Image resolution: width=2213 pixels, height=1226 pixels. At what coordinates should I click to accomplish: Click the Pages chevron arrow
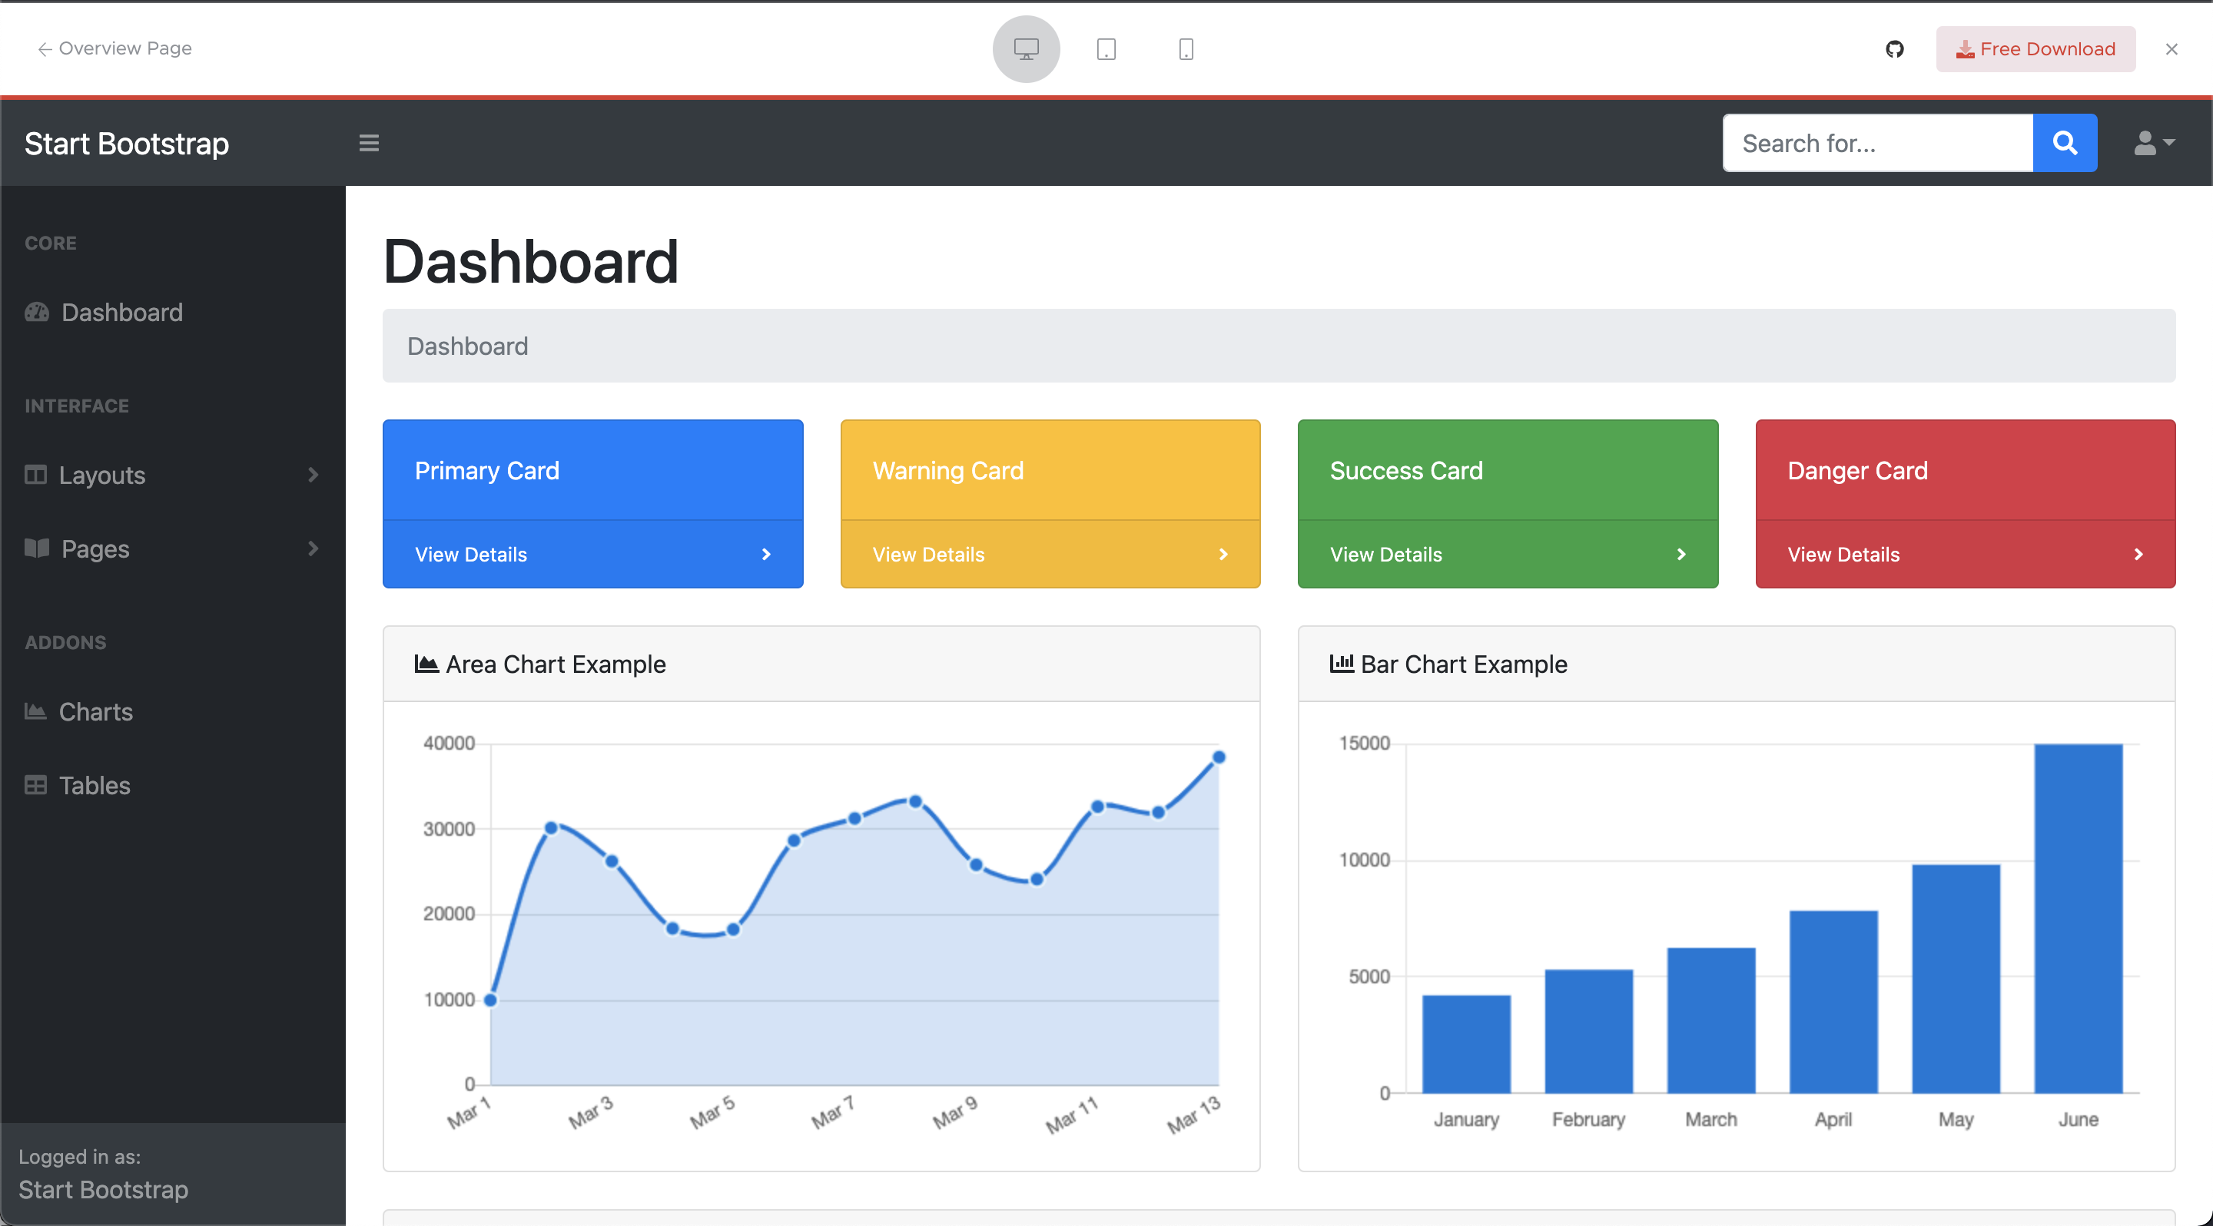pyautogui.click(x=313, y=548)
